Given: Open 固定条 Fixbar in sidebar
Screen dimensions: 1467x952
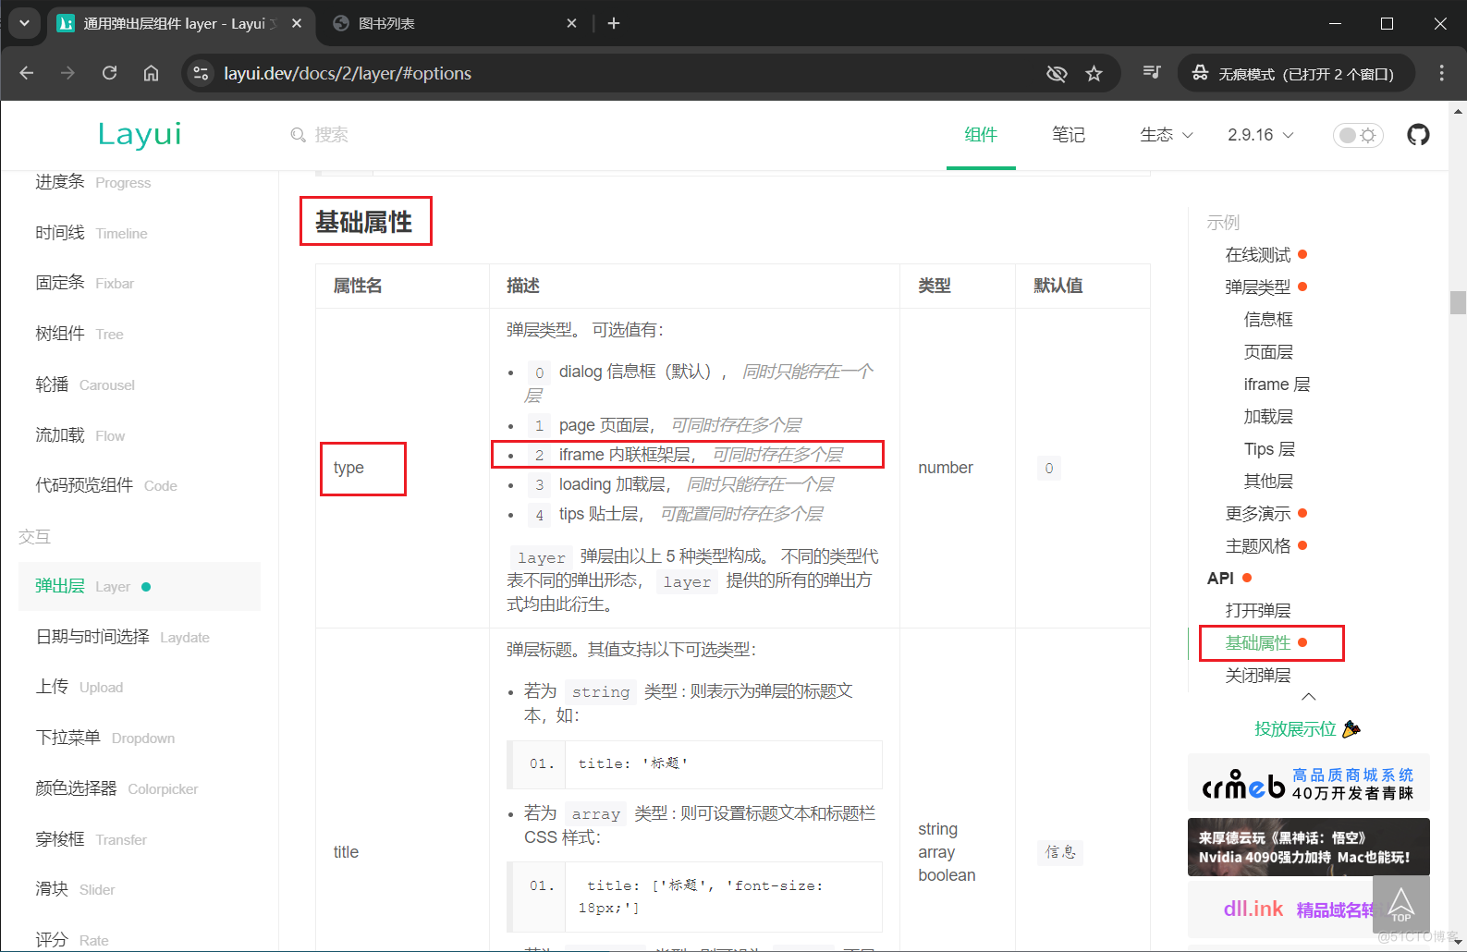Looking at the screenshot, I should tap(85, 283).
